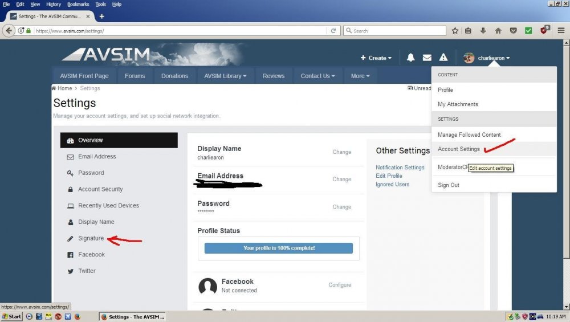Open the Bookmarks menu
The image size is (570, 322).
[78, 5]
